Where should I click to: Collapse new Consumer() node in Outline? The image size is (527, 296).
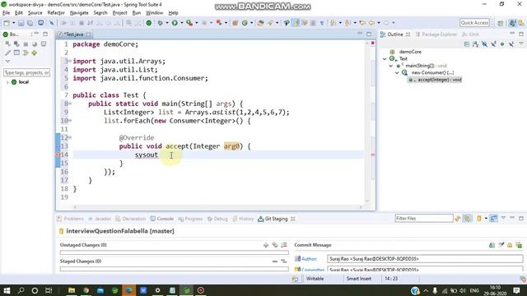point(397,73)
